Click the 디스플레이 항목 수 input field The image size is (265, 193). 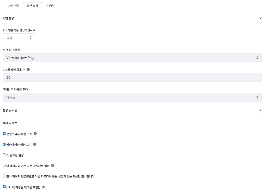(x=132, y=77)
